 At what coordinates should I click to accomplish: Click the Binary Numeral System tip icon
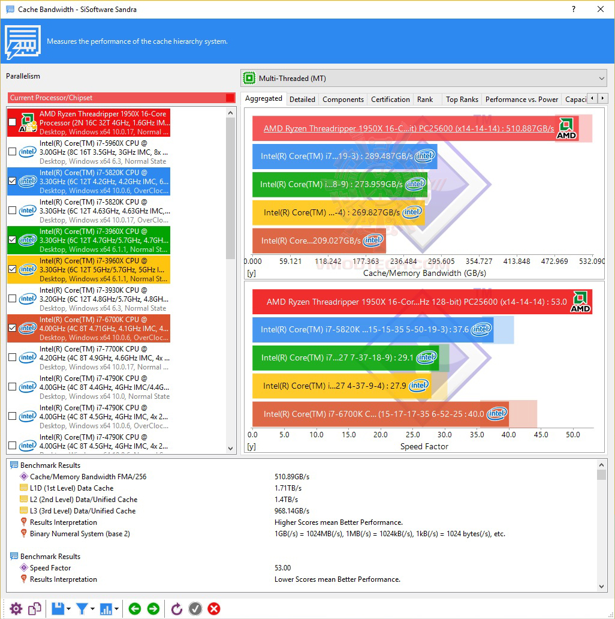click(23, 533)
